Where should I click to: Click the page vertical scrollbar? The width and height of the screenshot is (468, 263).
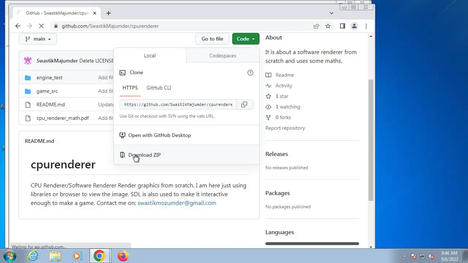(371, 140)
